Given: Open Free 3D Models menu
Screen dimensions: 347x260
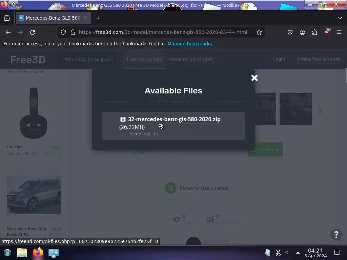Looking at the screenshot, I should pyautogui.click(x=144, y=59).
